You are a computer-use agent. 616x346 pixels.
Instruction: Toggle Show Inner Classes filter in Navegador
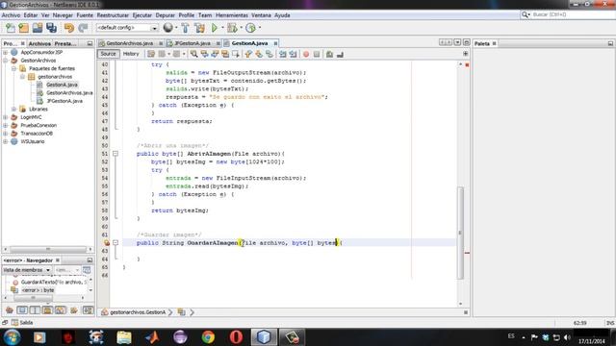click(61, 310)
